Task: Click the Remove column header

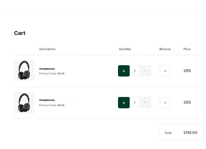Action: click(165, 49)
